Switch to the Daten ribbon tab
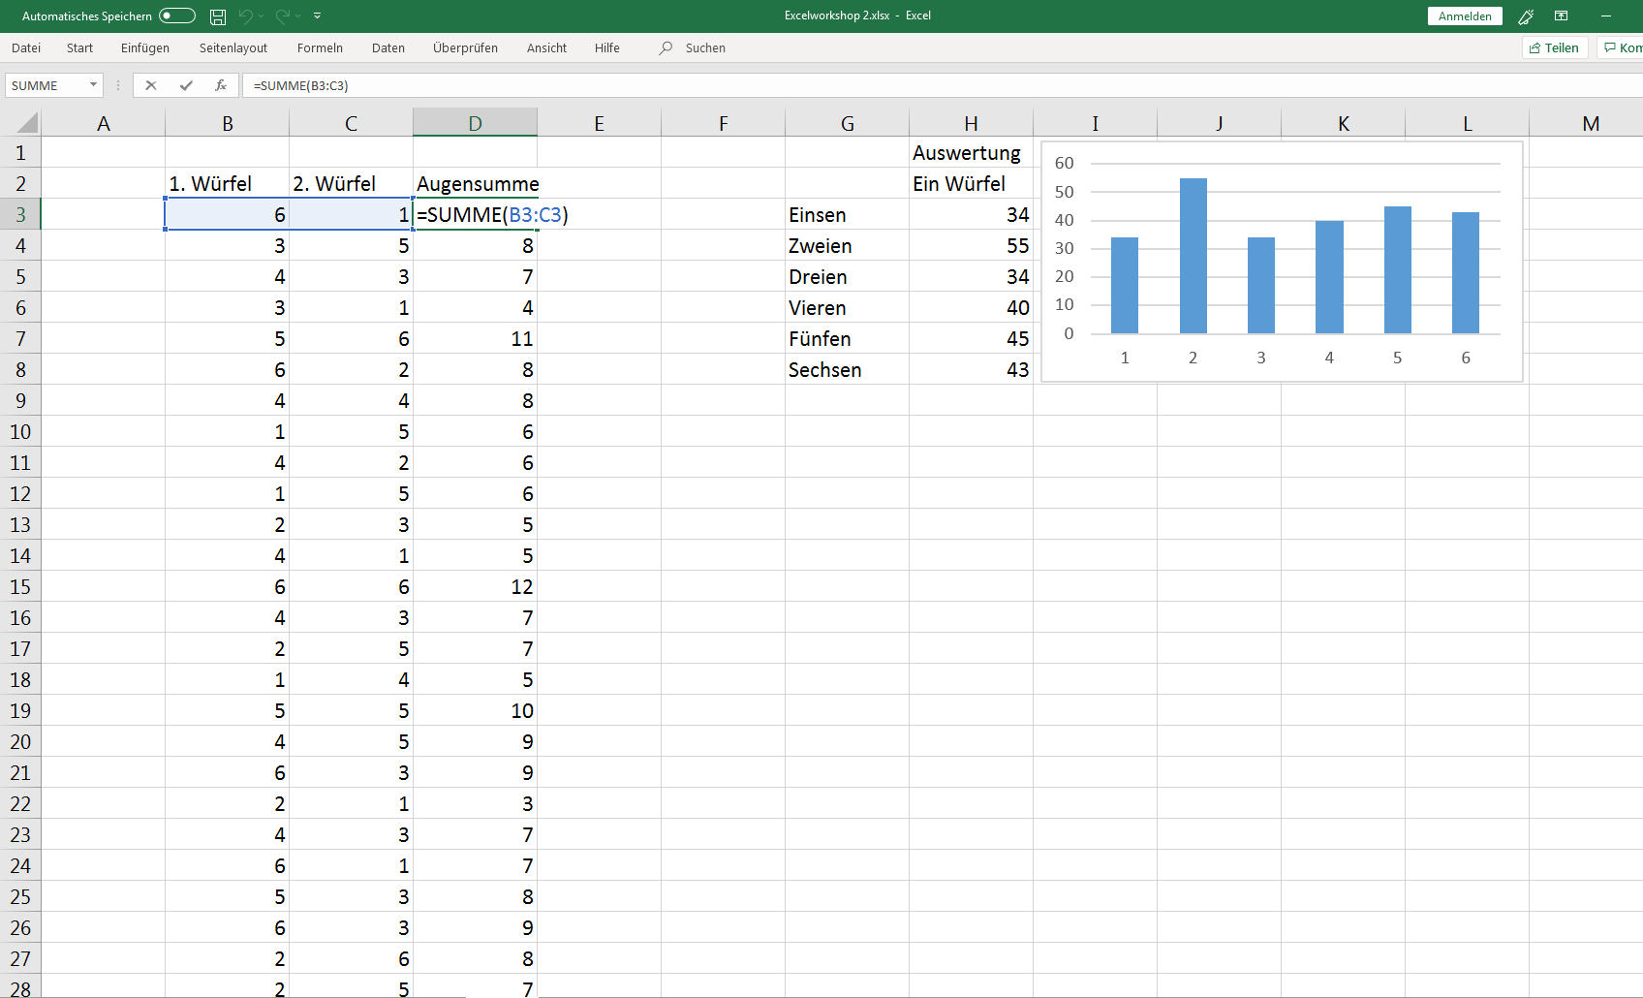 coord(388,47)
